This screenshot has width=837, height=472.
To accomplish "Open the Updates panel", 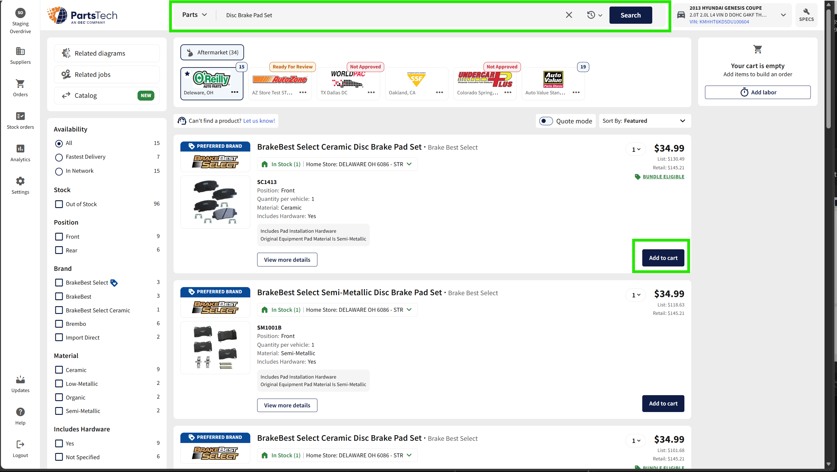I will tap(20, 384).
